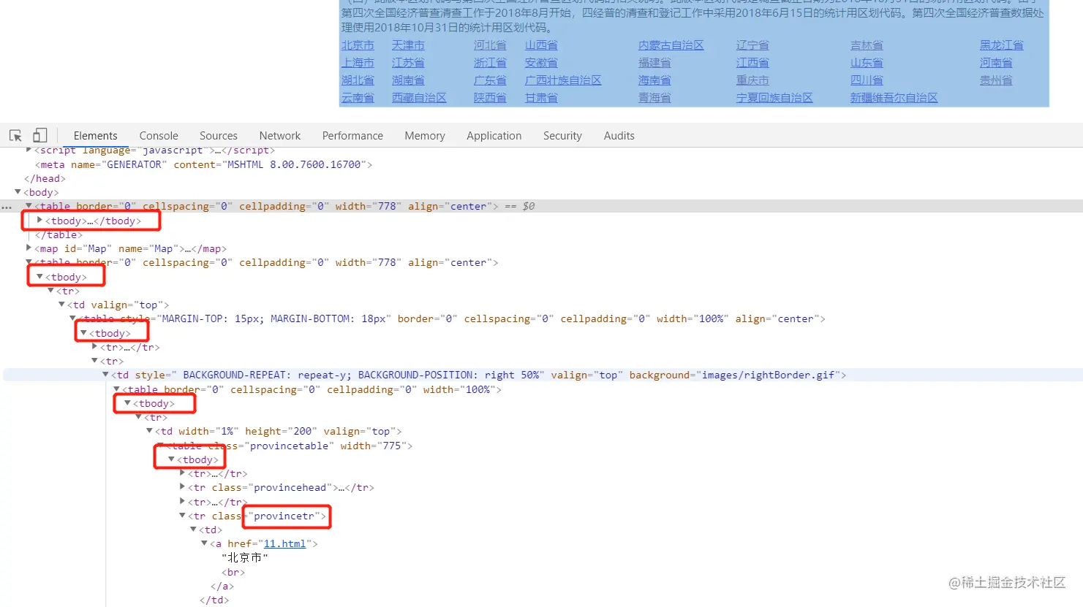Open the 四川省 province link
This screenshot has height=607, width=1083.
pyautogui.click(x=867, y=80)
